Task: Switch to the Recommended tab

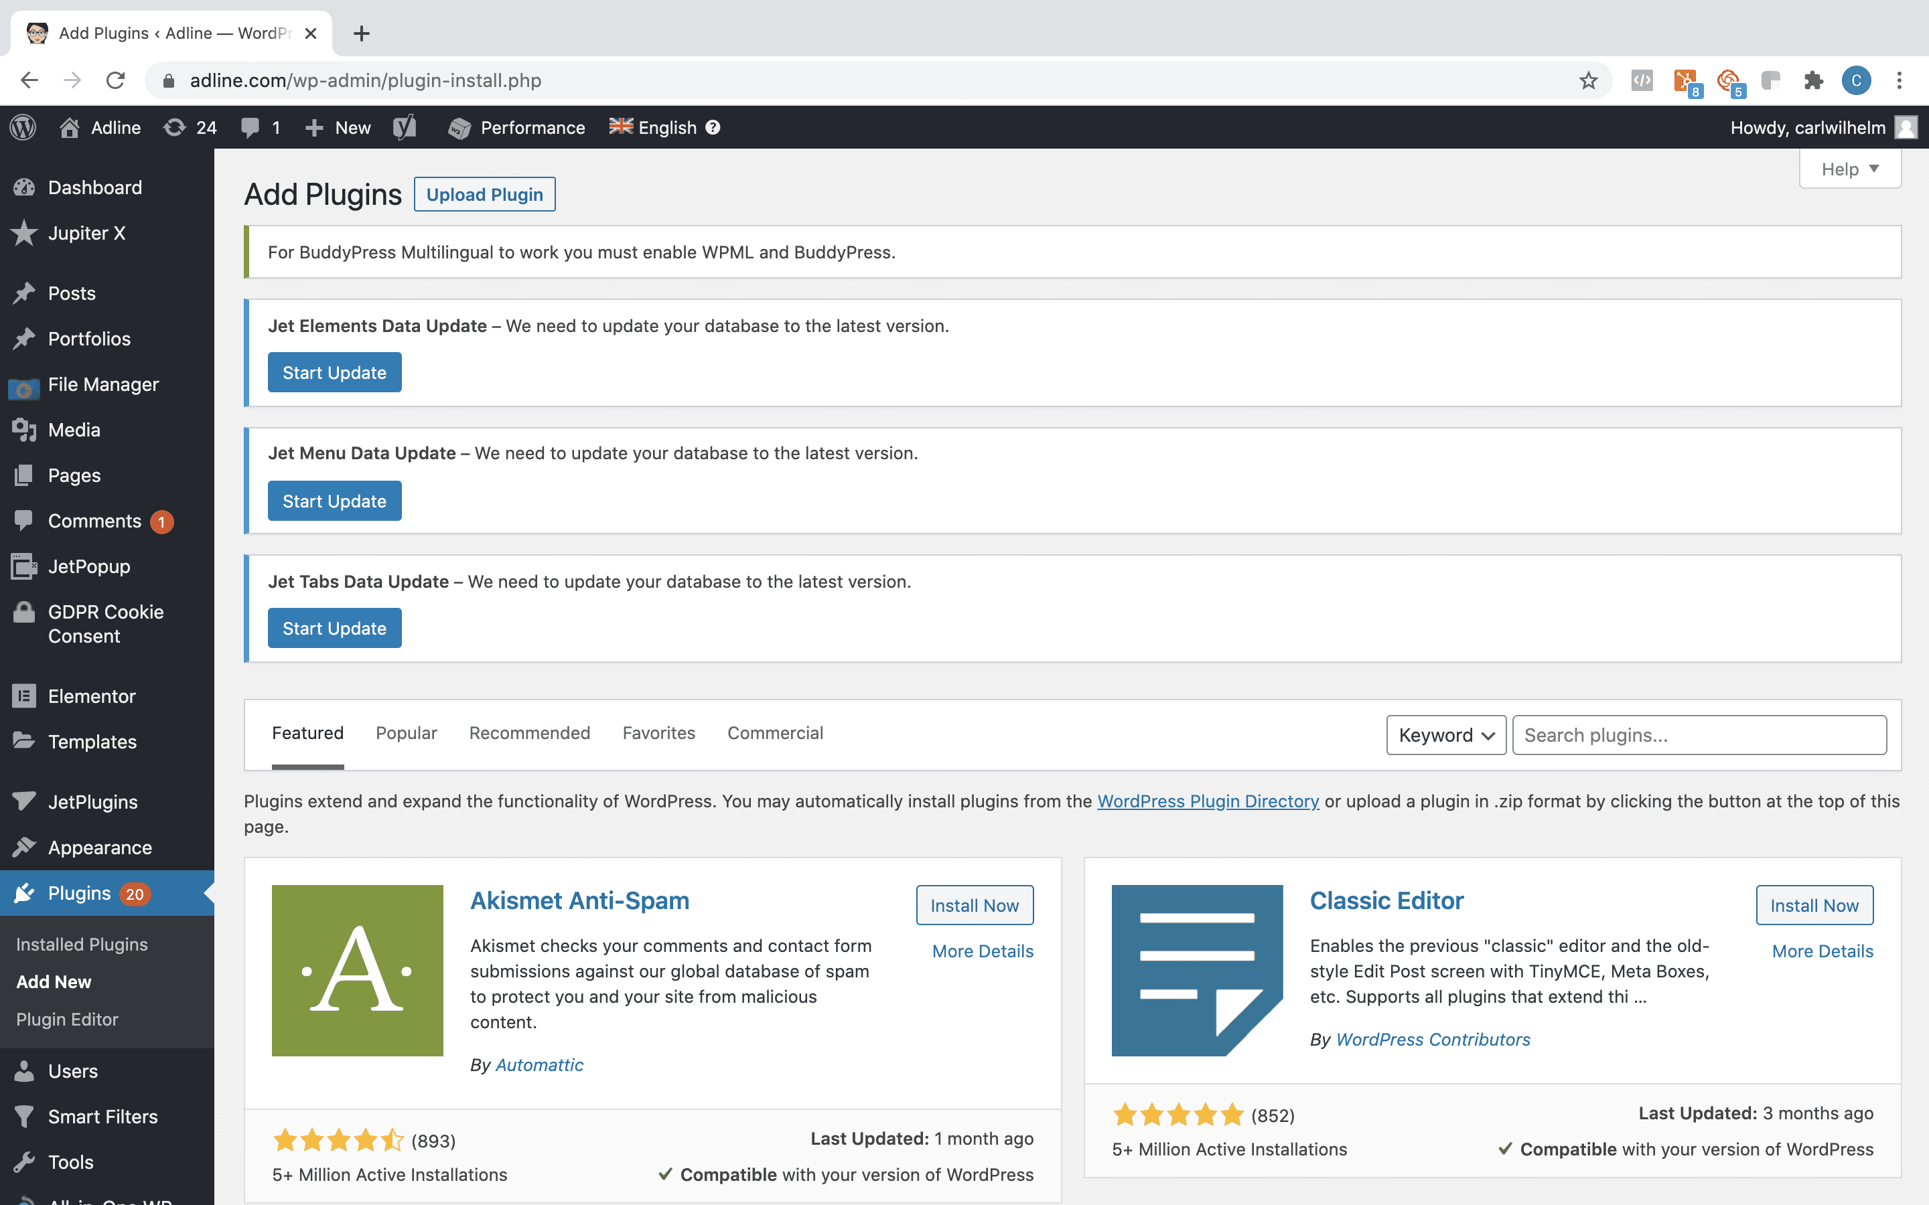Action: [x=529, y=733]
